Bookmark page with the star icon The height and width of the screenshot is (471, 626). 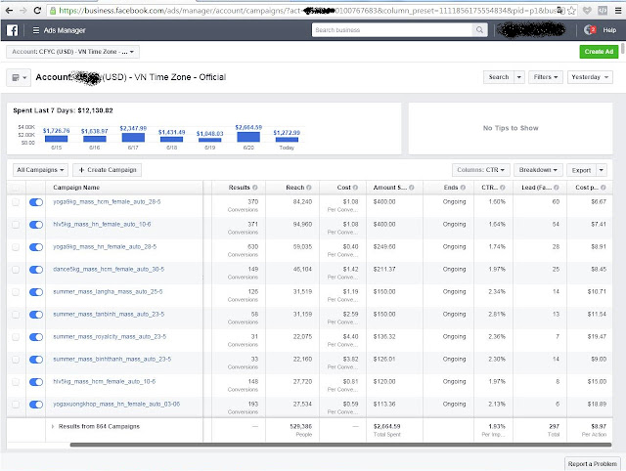(x=571, y=11)
